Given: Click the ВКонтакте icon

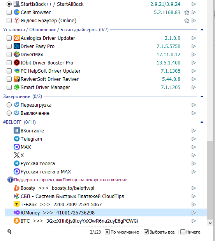Looking at the screenshot, I should [x=16, y=130].
